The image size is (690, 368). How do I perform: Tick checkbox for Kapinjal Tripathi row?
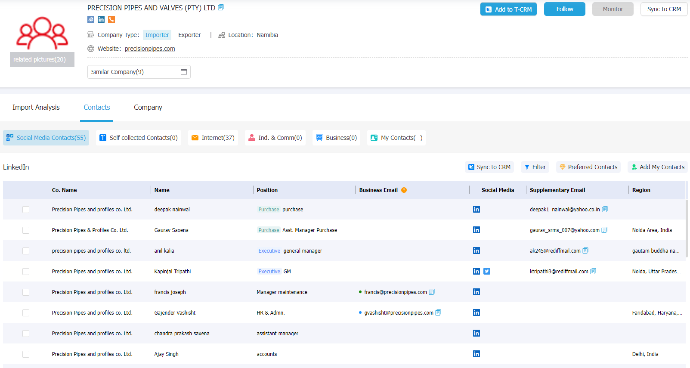coord(26,272)
